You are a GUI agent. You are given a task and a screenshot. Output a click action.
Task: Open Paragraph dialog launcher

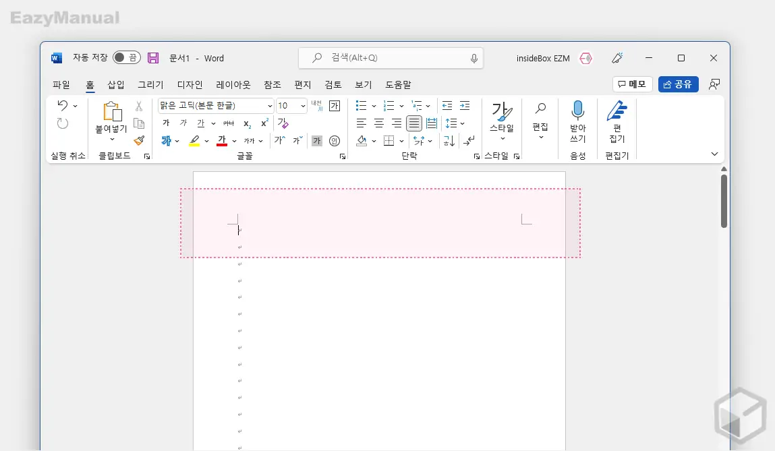pos(476,156)
